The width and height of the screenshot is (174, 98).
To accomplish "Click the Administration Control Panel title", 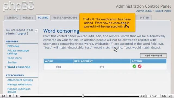I will (143, 6).
